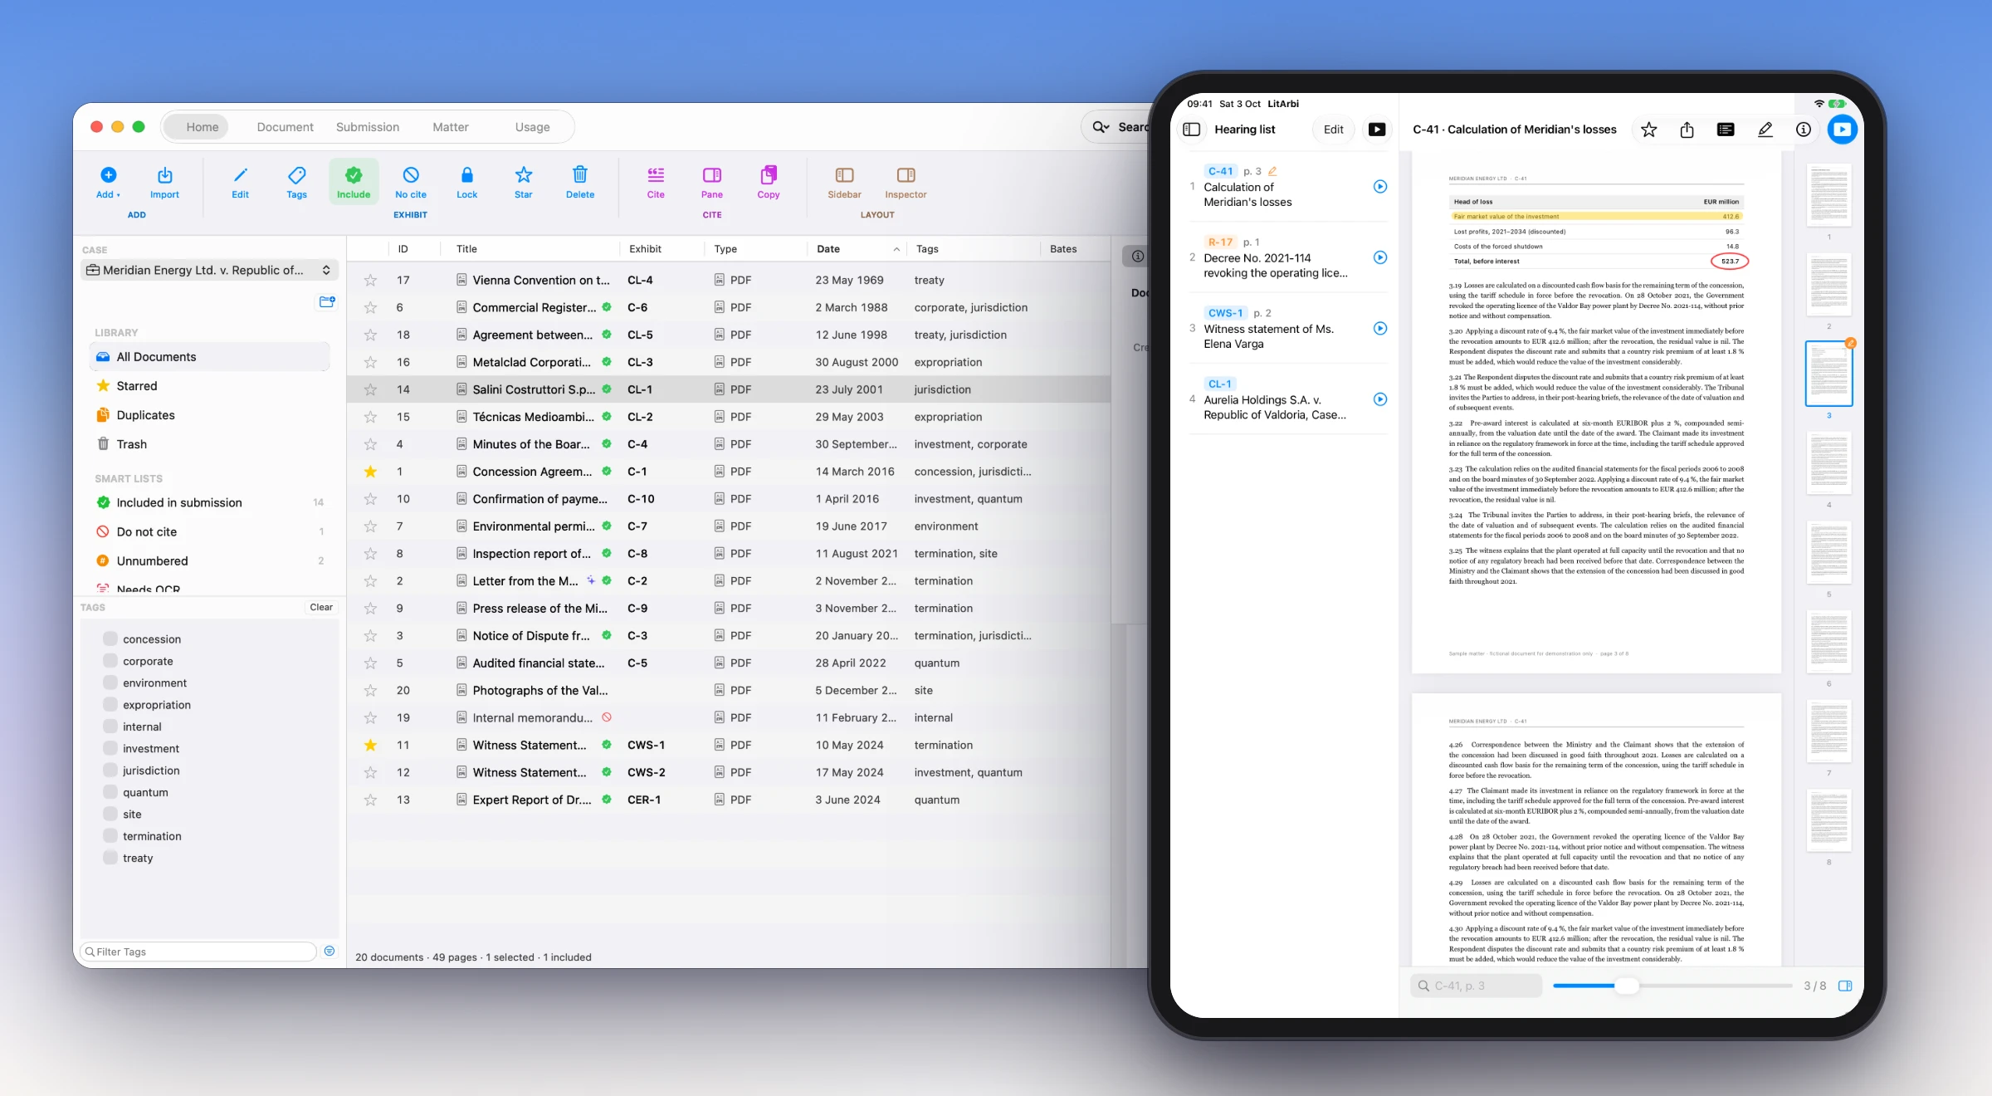The width and height of the screenshot is (1992, 1096).
Task: Toggle iPad sidebar panel icon
Action: point(1191,130)
